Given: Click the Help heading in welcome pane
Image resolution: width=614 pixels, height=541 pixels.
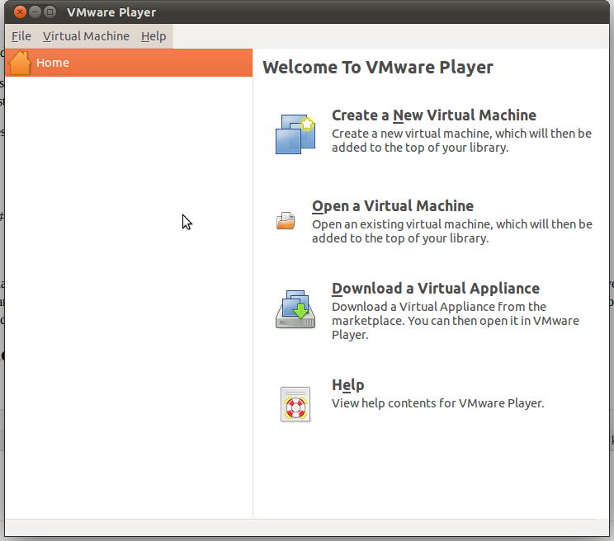Looking at the screenshot, I should click(x=347, y=385).
